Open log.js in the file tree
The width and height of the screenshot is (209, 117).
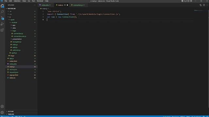(x=21, y=56)
